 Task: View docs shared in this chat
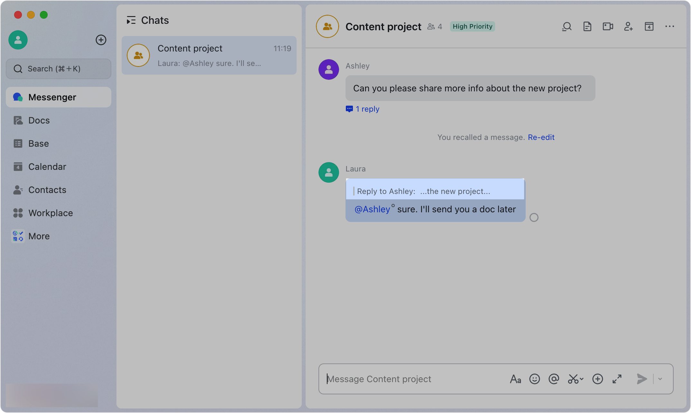[587, 26]
